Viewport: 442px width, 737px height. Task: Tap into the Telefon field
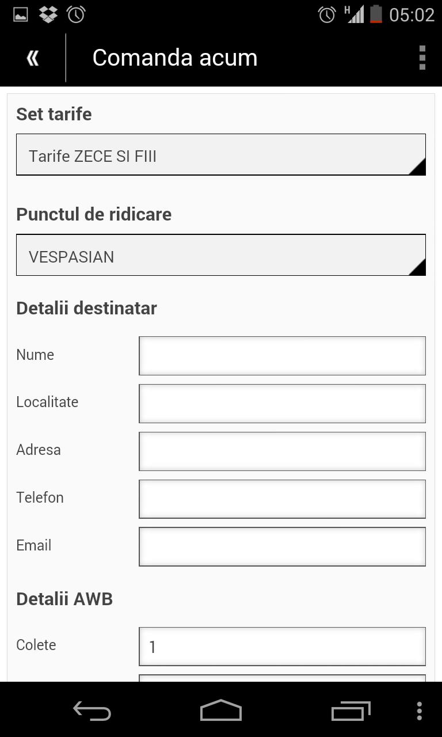point(282,499)
